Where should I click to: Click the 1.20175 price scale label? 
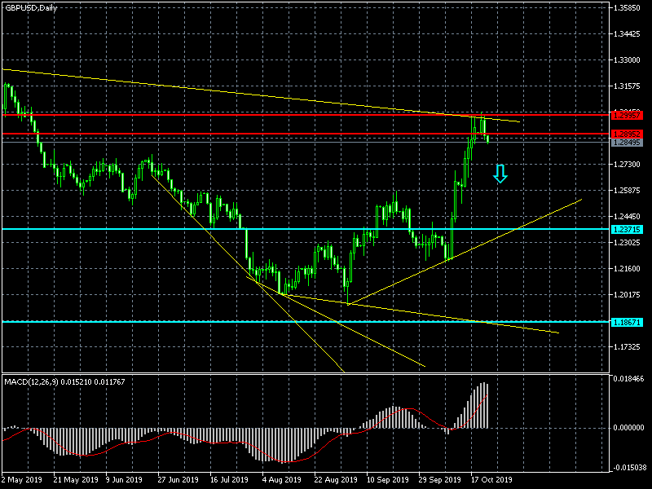click(x=627, y=295)
